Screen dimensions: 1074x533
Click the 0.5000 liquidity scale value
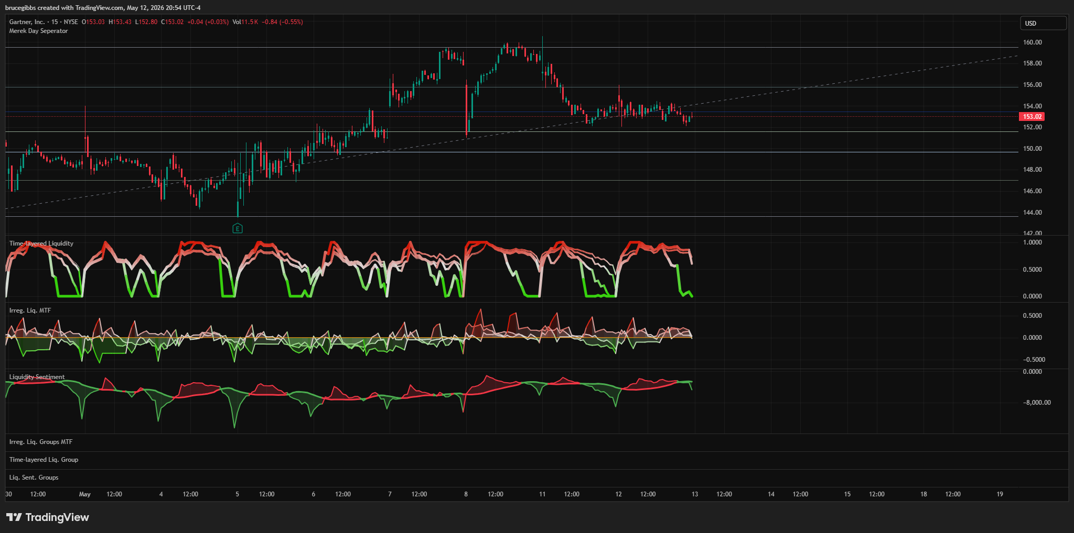(1032, 270)
